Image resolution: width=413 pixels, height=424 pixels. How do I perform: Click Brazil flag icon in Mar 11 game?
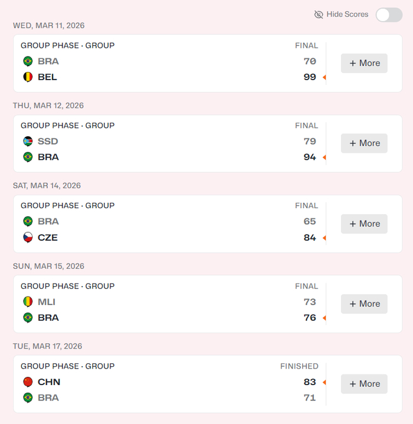[x=28, y=61]
